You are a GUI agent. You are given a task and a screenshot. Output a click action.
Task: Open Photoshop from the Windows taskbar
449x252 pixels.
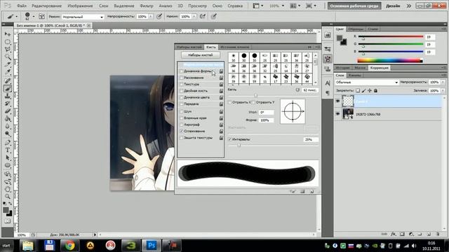152,245
